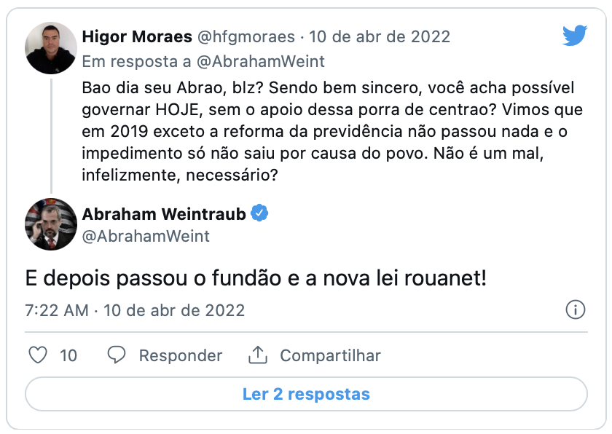Click the share upload arrow icon
612x434 pixels.
[x=258, y=355]
